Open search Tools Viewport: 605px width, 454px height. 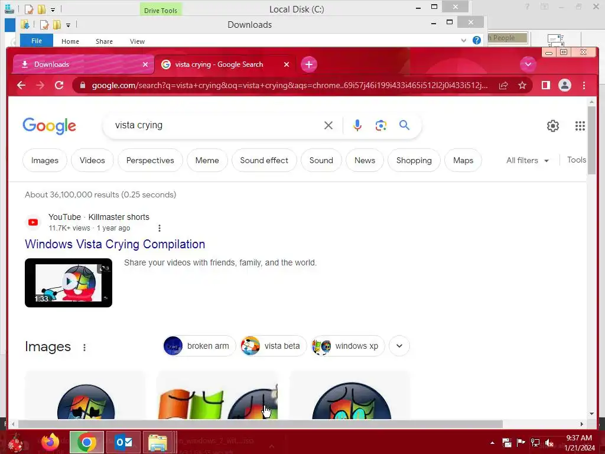[x=577, y=160]
